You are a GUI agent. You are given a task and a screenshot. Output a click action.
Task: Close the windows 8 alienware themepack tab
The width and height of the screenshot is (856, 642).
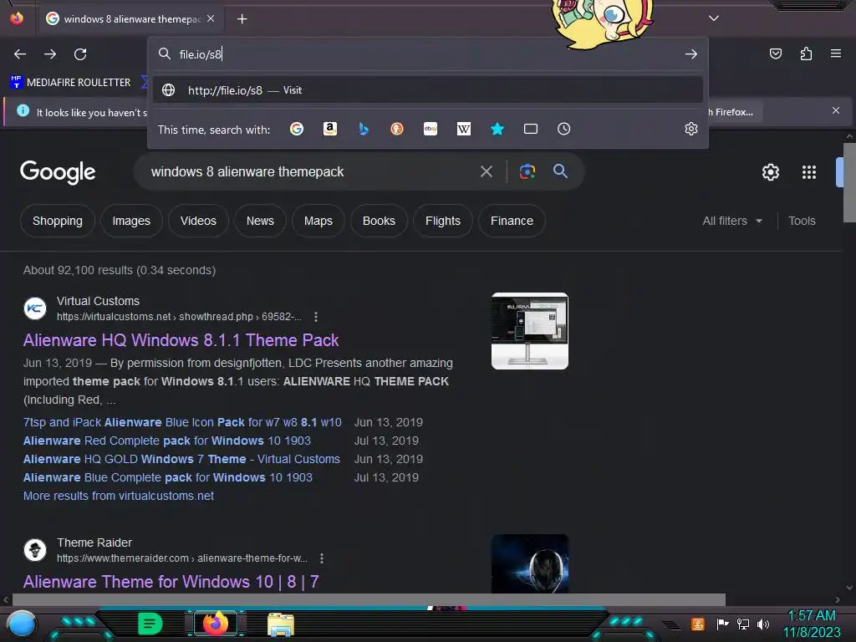pyautogui.click(x=211, y=18)
